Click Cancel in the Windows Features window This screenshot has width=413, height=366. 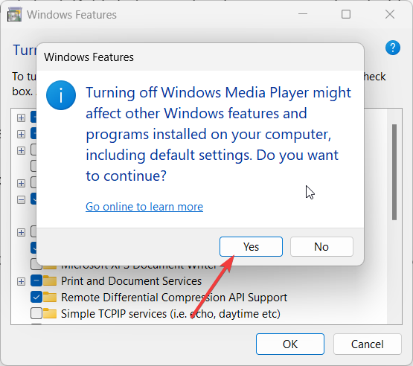[x=368, y=344]
